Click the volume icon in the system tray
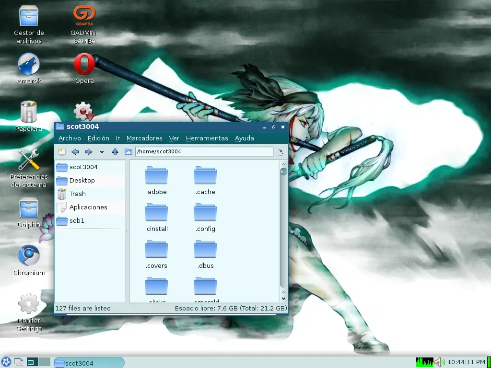 (x=438, y=362)
